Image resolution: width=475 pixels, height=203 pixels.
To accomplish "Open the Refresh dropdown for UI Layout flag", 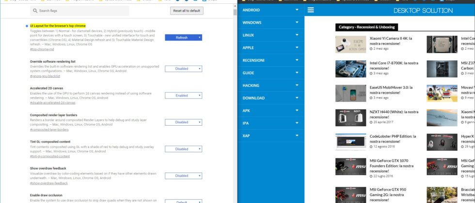I will tap(183, 38).
